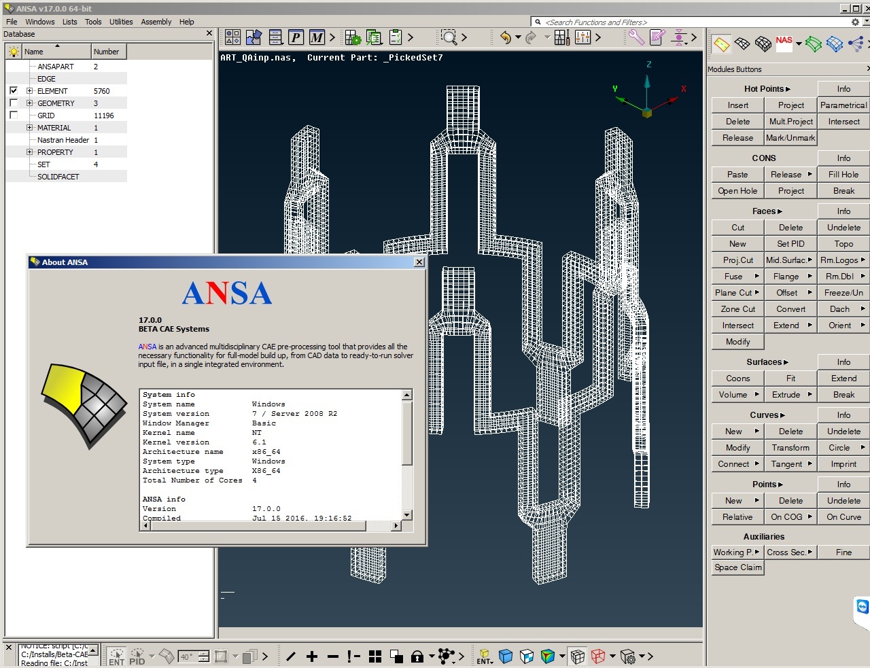Click the clipboard checklist icon
This screenshot has height=668, width=870.
[x=395, y=37]
